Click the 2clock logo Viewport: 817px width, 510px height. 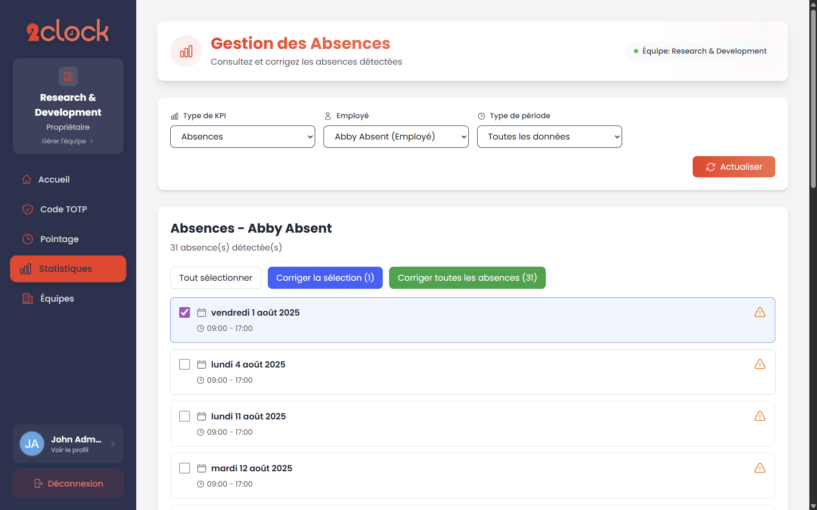pos(68,31)
